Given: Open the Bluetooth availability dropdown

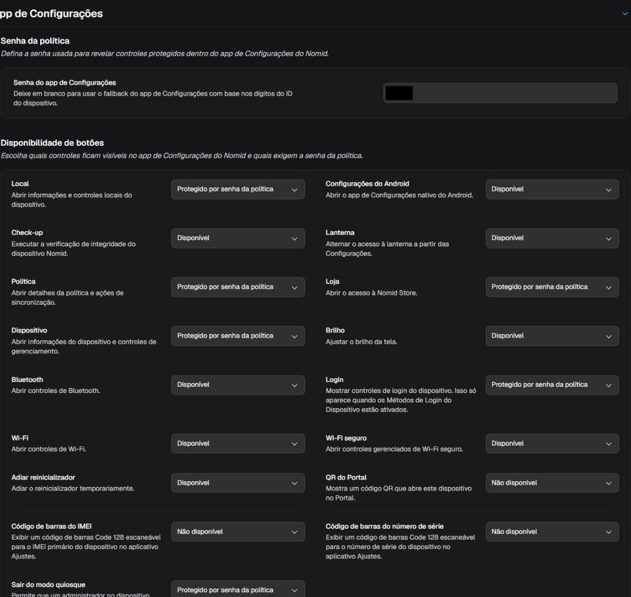Looking at the screenshot, I should coord(238,385).
